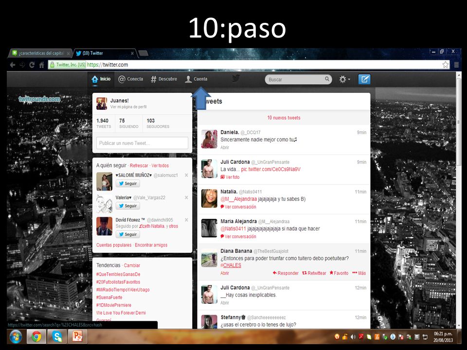This screenshot has width=467, height=350.
Task: Open trend We Love You Forever Demi
Action: pos(121,313)
